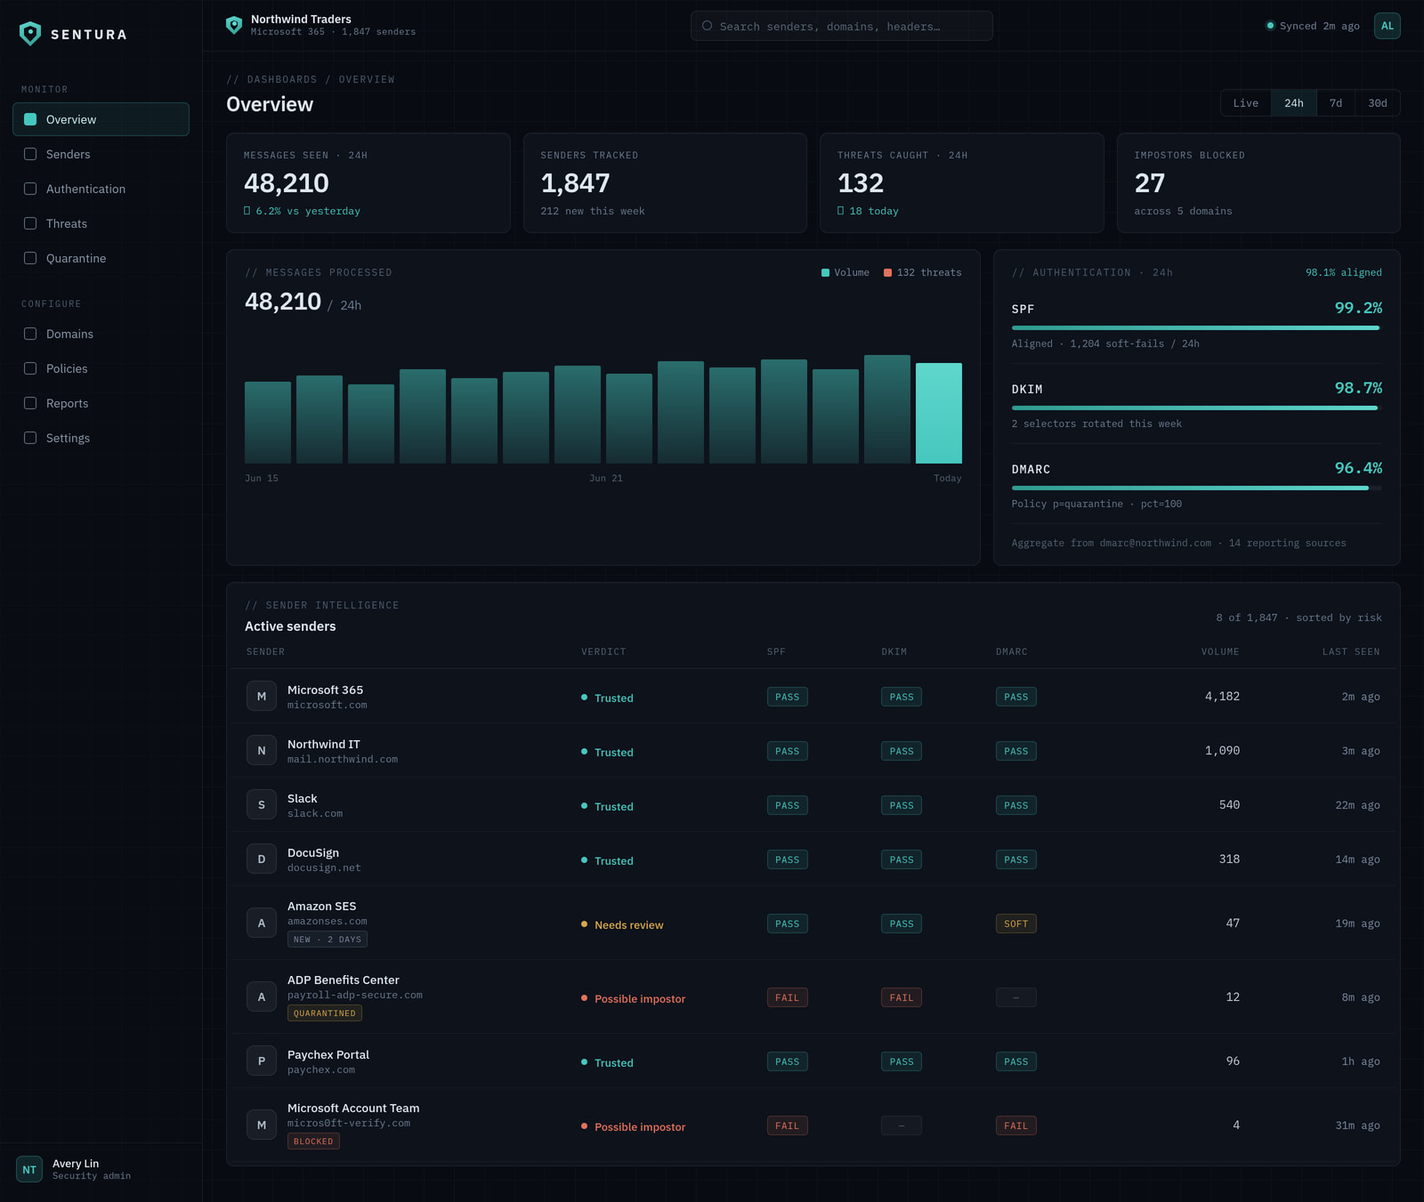Click the NEW · 2 DAYS tag
The height and width of the screenshot is (1202, 1424).
pos(328,940)
